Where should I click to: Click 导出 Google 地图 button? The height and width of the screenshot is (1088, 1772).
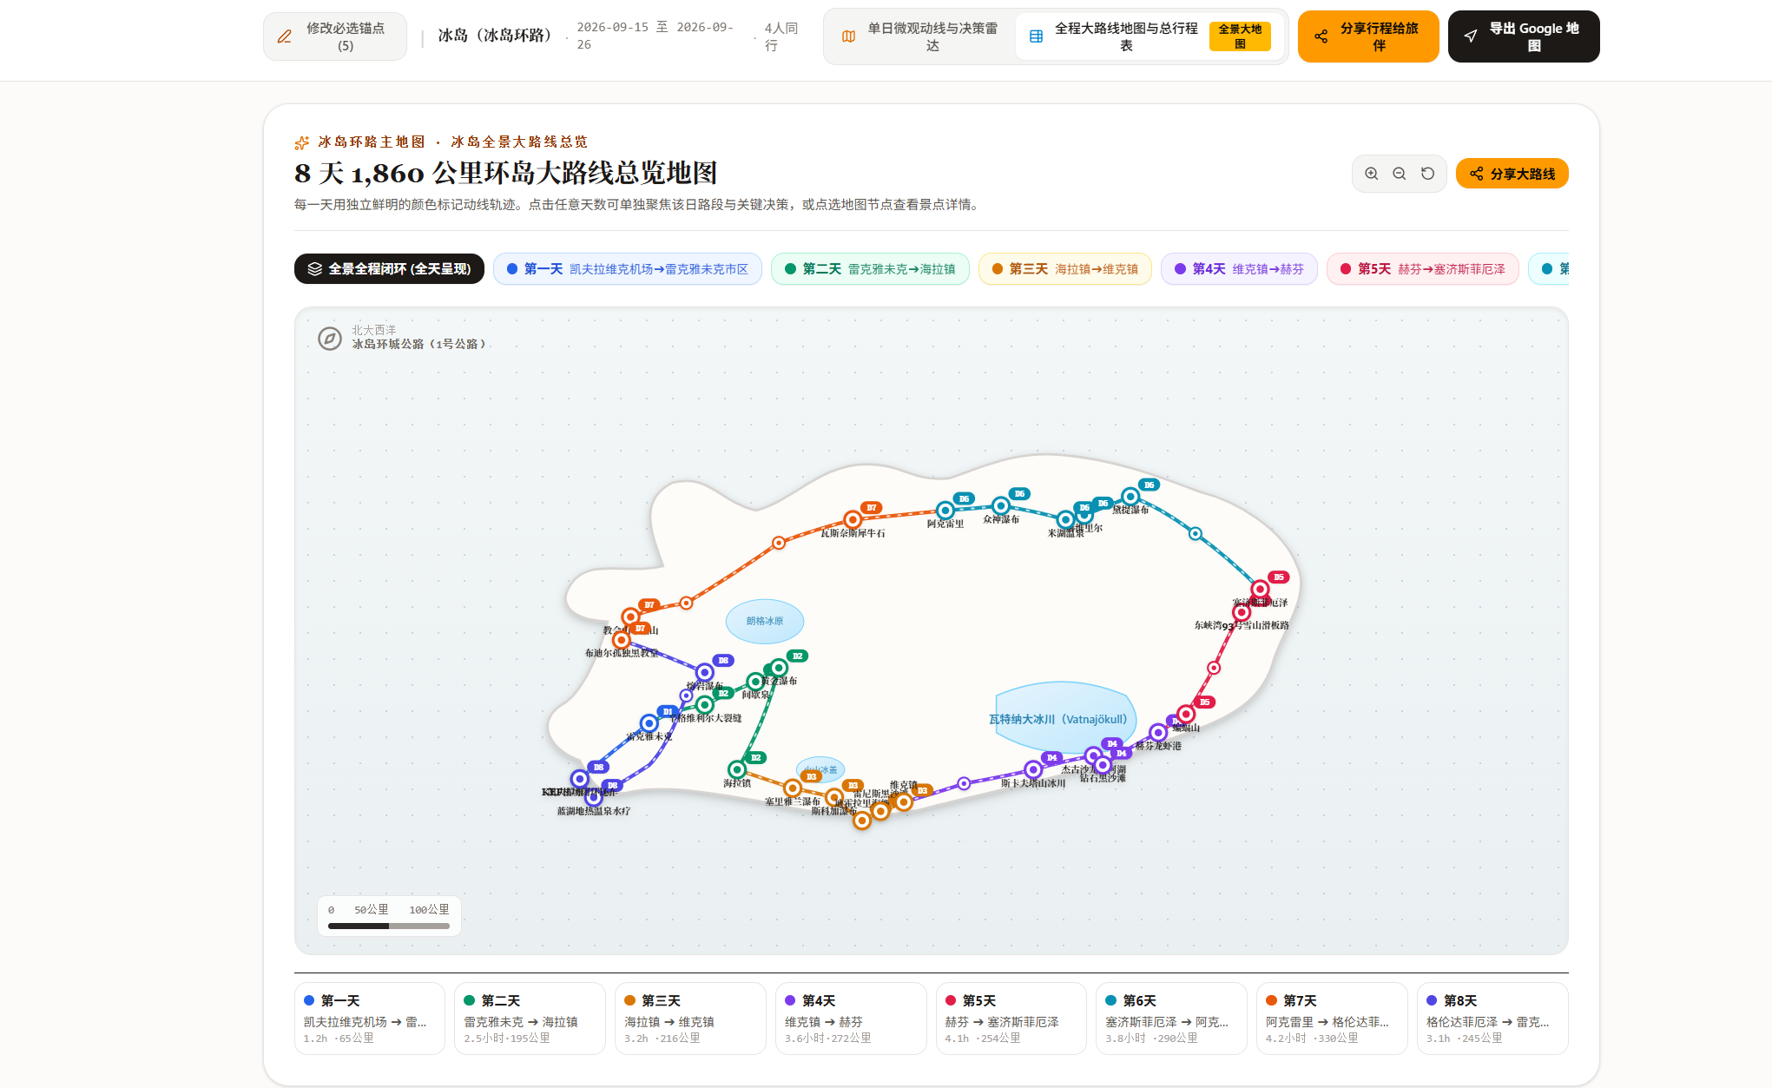pos(1524,36)
